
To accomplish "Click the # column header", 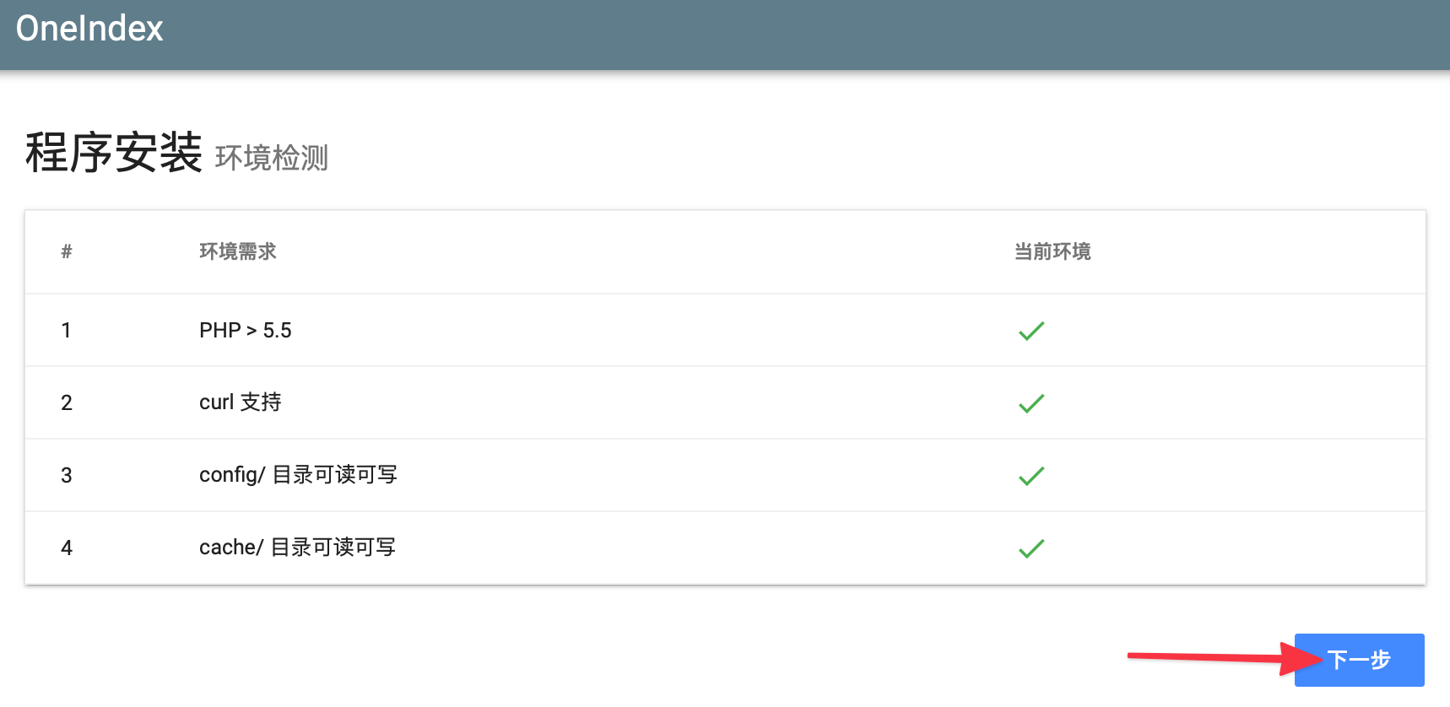I will click(x=67, y=251).
